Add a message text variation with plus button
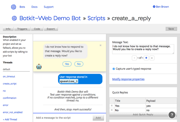Screen dimensions: 180x122 coord(146,58)
